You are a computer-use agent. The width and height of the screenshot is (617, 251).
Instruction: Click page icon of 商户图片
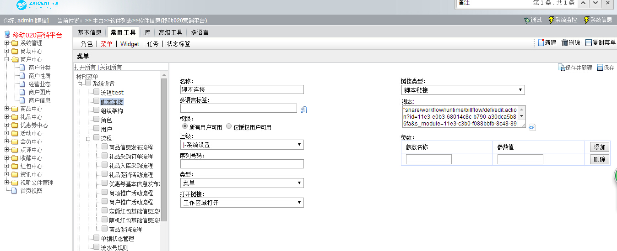click(22, 92)
